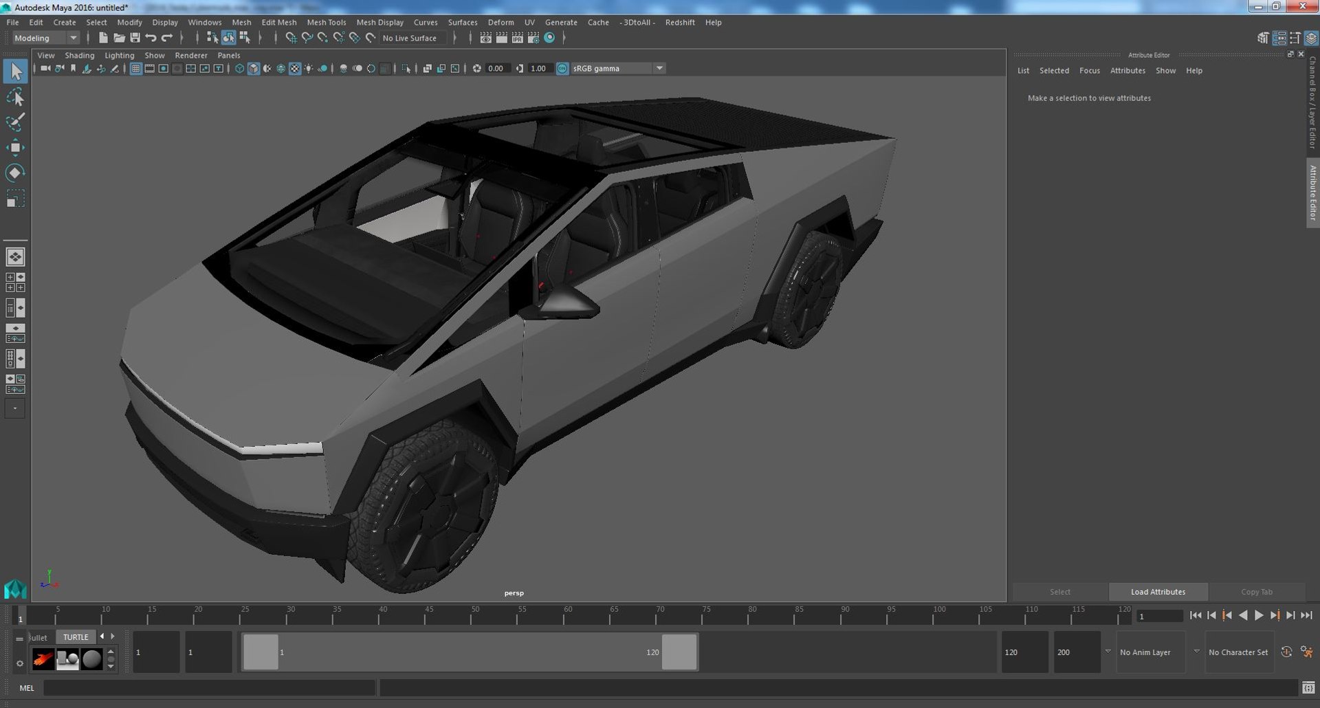Open the sRGB gamma view transform dropdown
This screenshot has width=1320, height=708.
tap(618, 68)
